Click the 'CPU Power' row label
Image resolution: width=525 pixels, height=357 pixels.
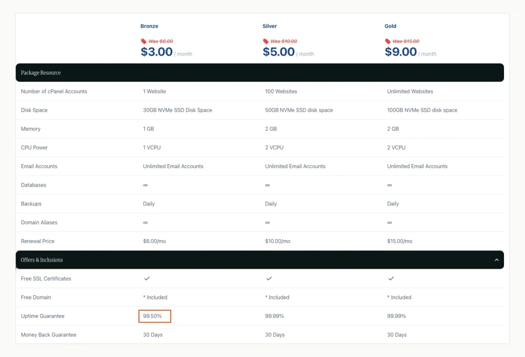34,148
